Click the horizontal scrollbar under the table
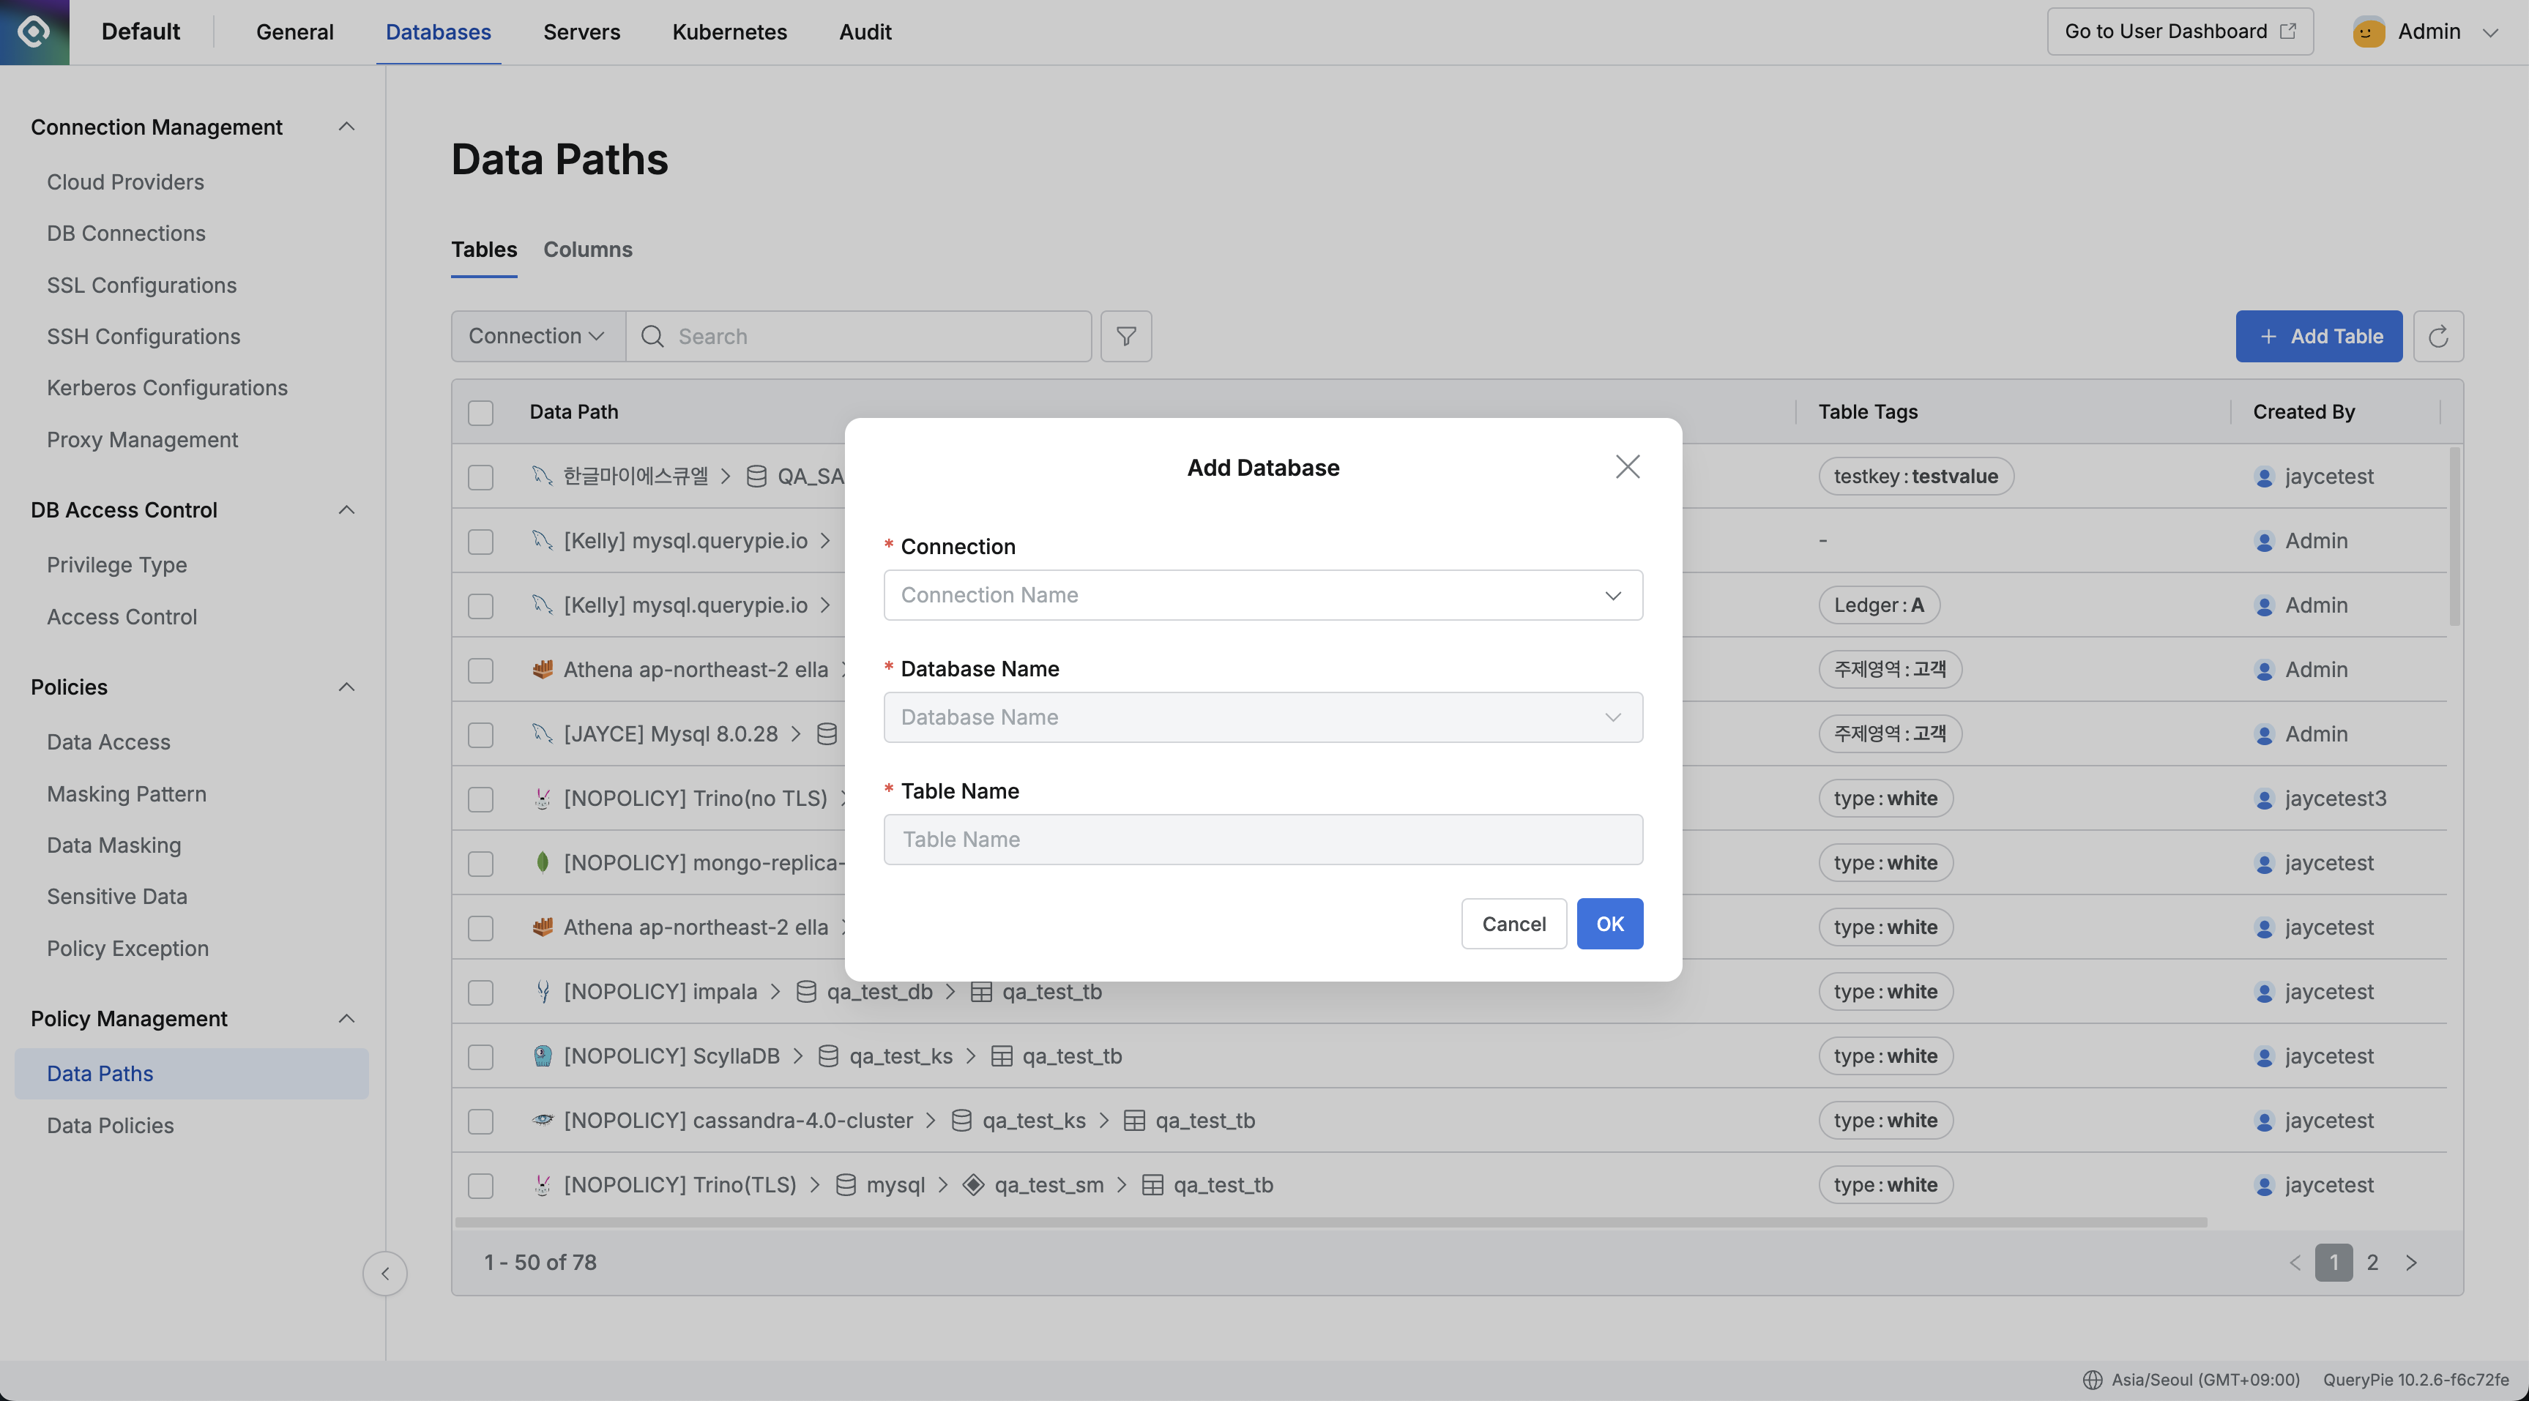 1330,1222
